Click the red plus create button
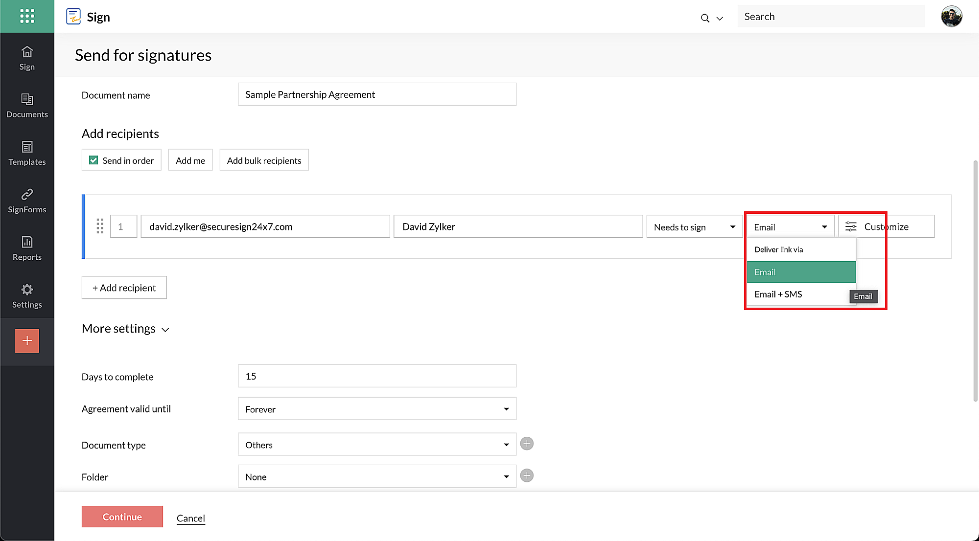The width and height of the screenshot is (979, 541). click(27, 340)
